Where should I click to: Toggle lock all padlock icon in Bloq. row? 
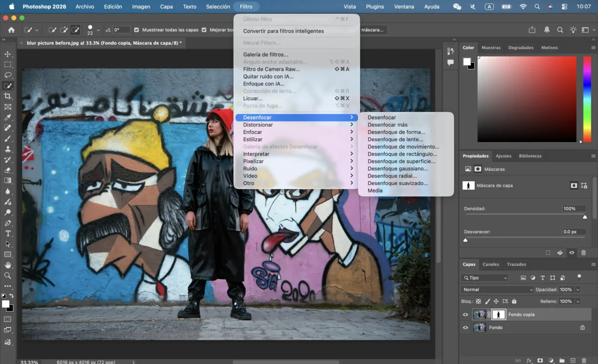pyautogui.click(x=514, y=301)
